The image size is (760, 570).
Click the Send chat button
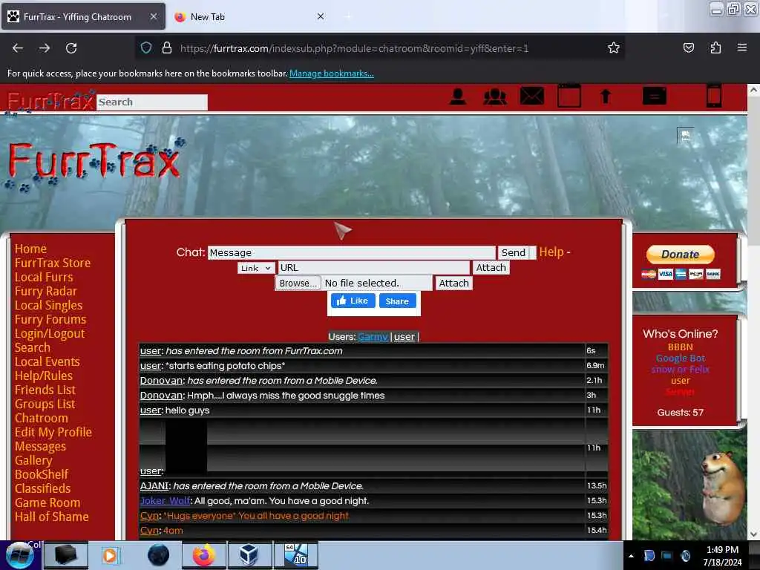coord(513,252)
